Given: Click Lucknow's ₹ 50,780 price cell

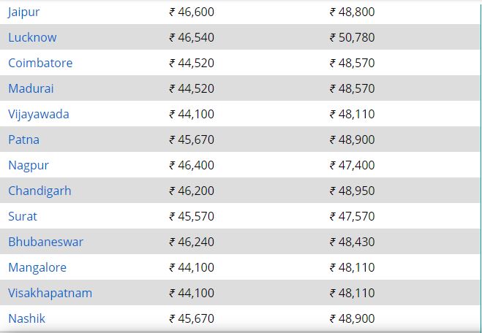Looking at the screenshot, I should pyautogui.click(x=353, y=37).
